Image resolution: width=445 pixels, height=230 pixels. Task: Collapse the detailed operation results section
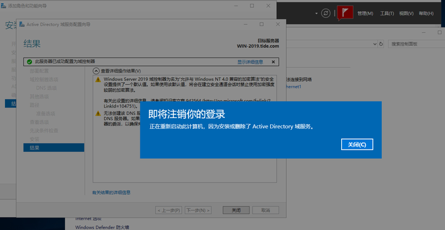coord(96,70)
